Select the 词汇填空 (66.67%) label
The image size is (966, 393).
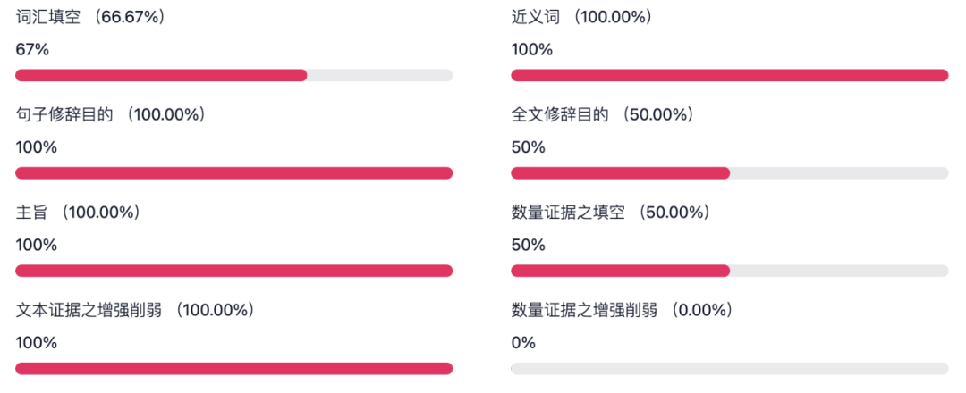(x=91, y=17)
